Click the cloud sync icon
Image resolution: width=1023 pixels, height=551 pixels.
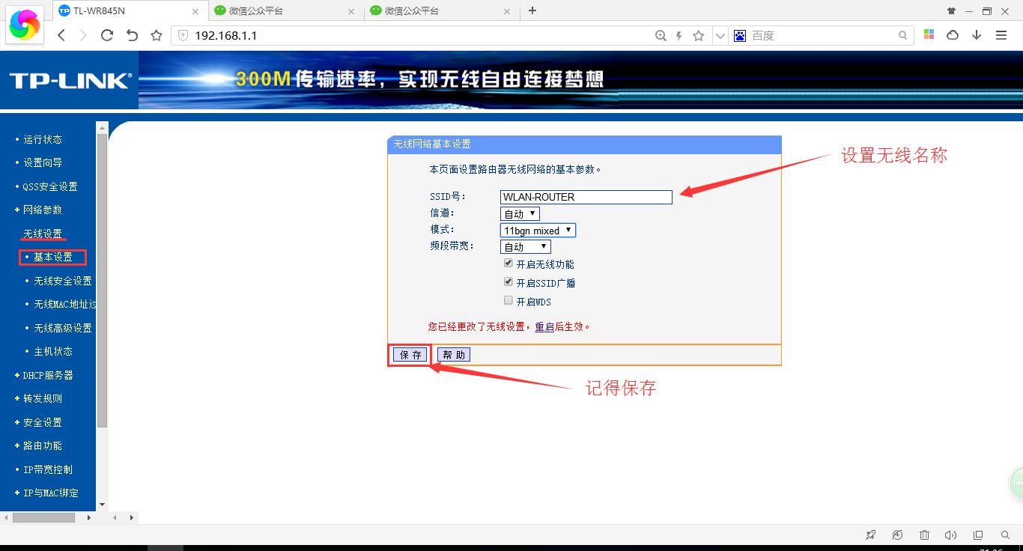(x=953, y=35)
